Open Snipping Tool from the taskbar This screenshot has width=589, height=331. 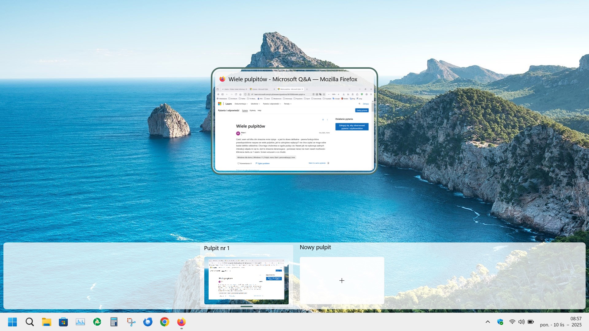(131, 322)
